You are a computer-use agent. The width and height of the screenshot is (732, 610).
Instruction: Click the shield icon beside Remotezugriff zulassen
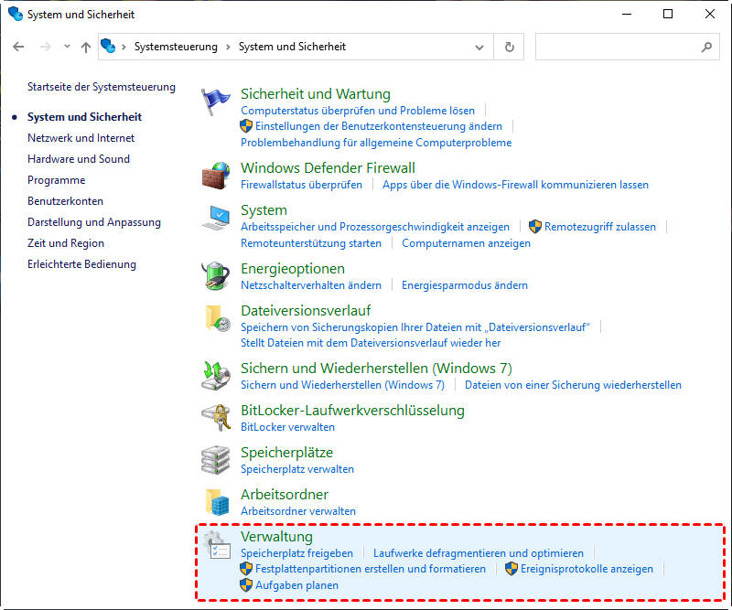[x=535, y=227]
